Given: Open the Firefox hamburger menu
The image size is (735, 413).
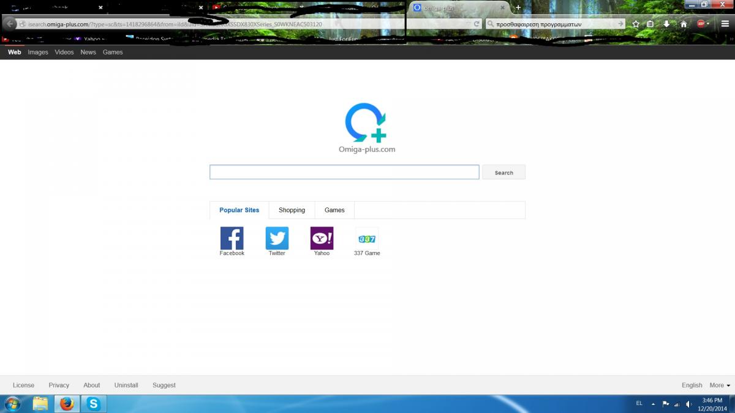Looking at the screenshot, I should pos(725,24).
